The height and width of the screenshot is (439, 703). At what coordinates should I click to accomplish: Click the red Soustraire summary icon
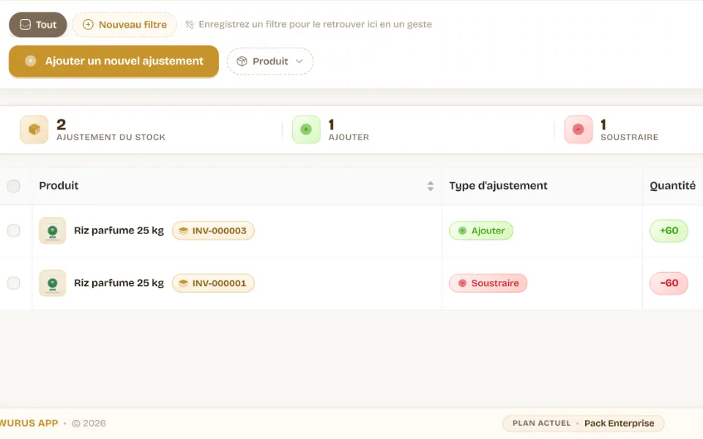click(579, 130)
